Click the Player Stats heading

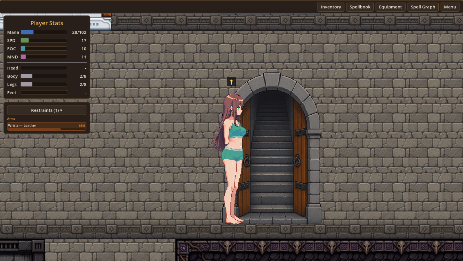47,23
